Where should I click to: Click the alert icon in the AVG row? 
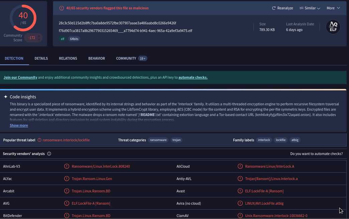(67, 203)
